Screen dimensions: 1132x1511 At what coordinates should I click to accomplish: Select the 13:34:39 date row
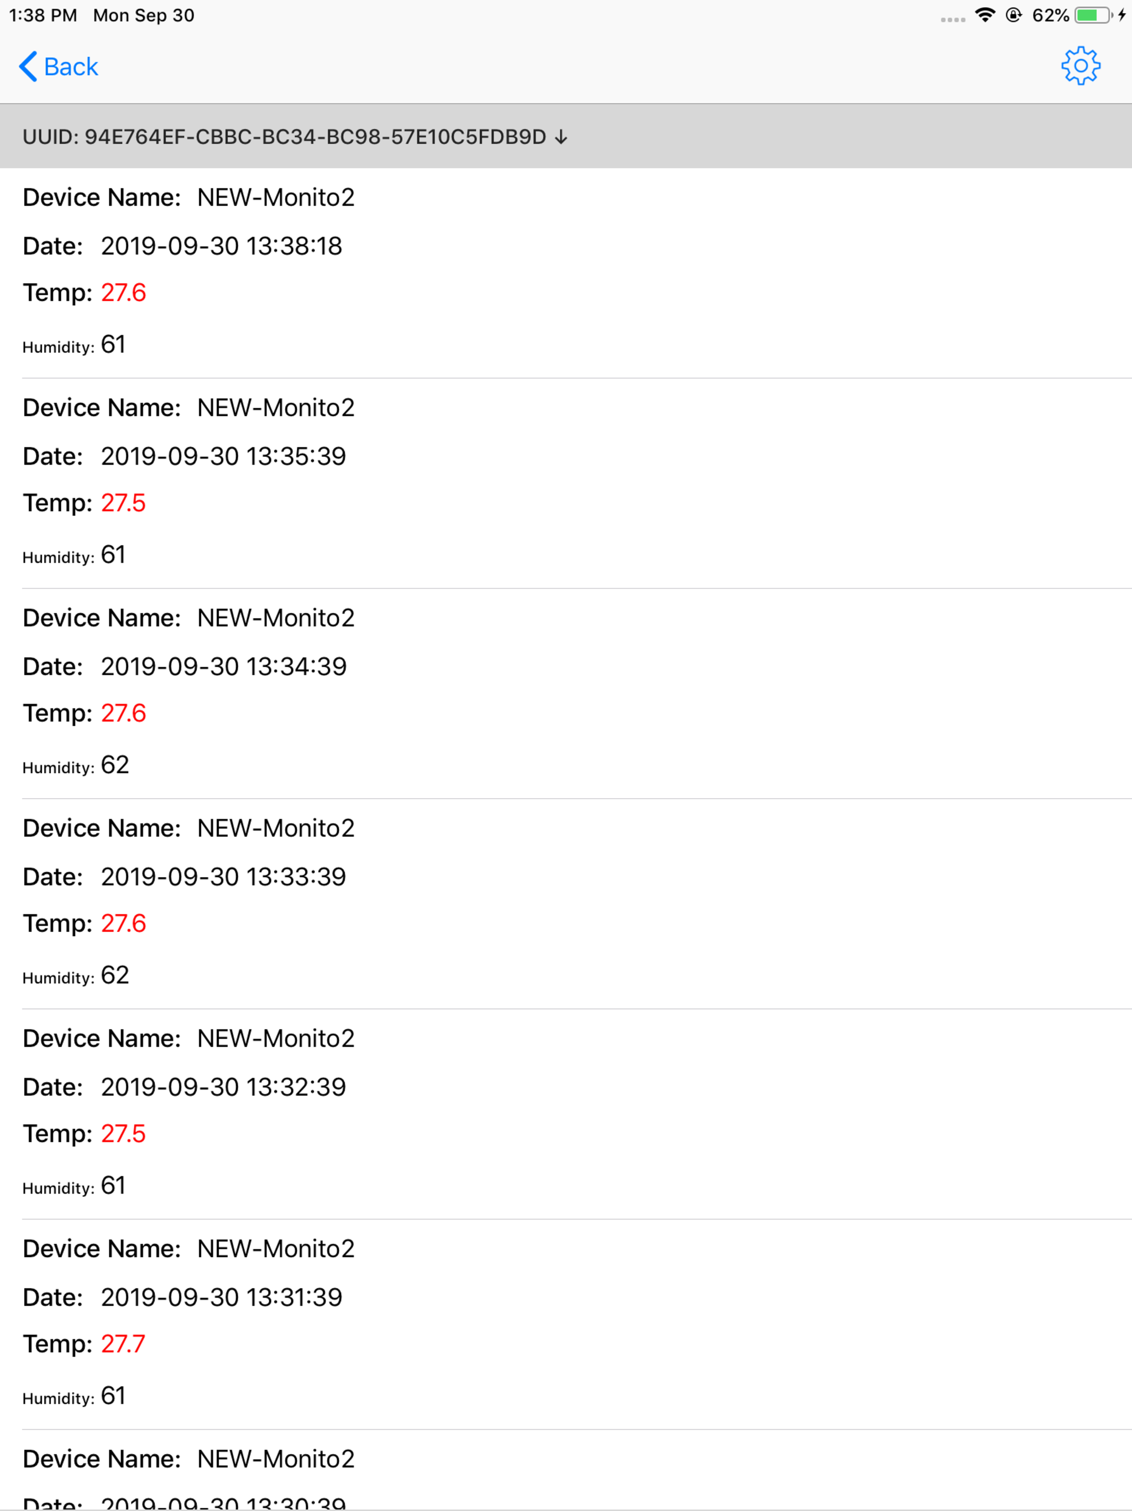(x=185, y=666)
